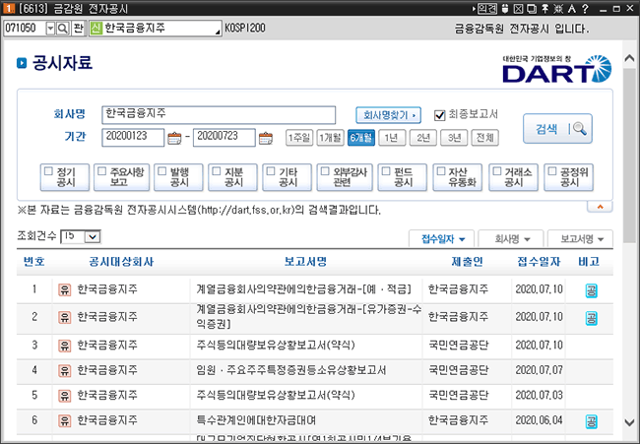Sort by 보고서명 tab dropdown
Viewport: 640px width, 444px height.
click(x=580, y=239)
